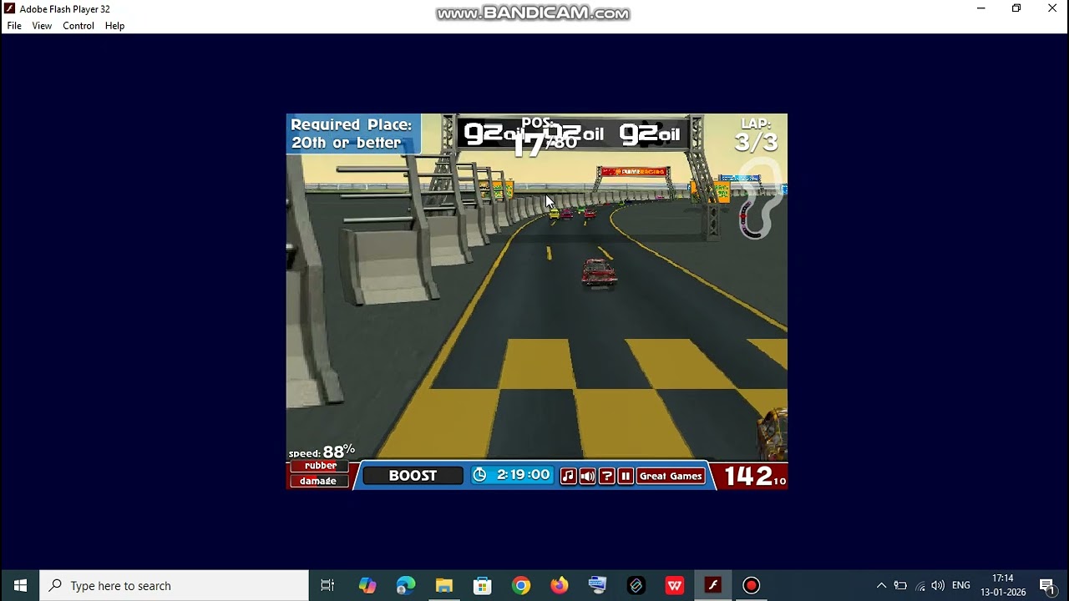Image resolution: width=1069 pixels, height=601 pixels.
Task: Open battery status tray icon
Action: 900,585
